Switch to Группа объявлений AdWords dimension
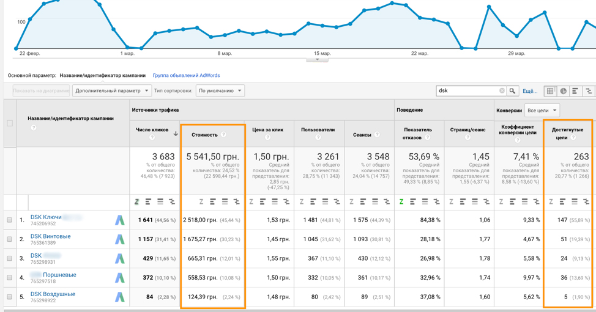 tap(186, 76)
